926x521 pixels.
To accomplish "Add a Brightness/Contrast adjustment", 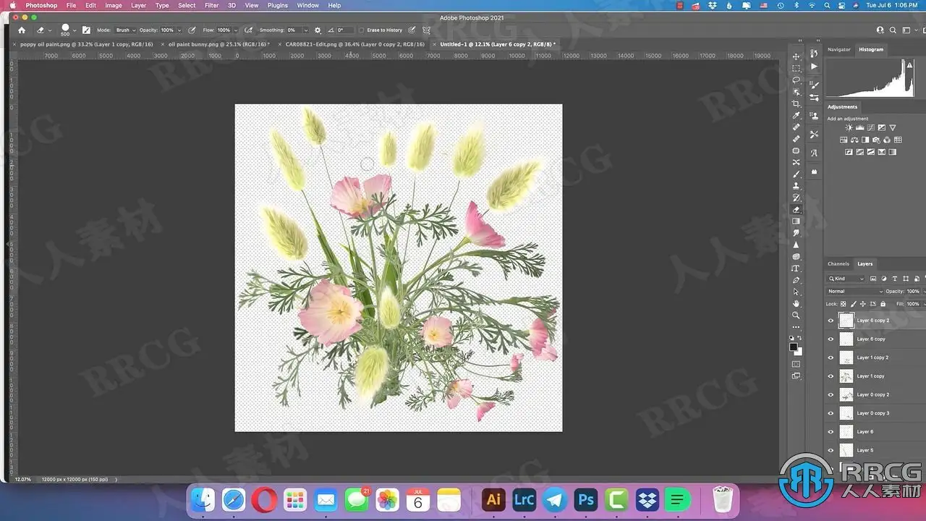I will click(x=849, y=128).
